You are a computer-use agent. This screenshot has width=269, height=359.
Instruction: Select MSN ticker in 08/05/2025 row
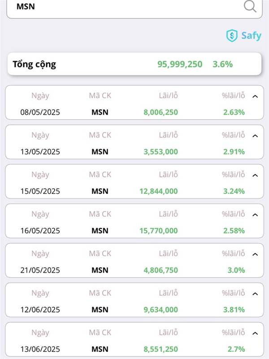coord(100,112)
